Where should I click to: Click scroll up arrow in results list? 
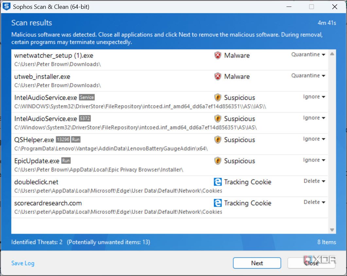[332, 54]
